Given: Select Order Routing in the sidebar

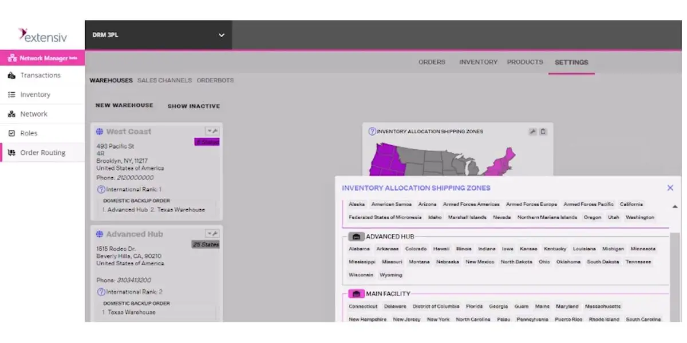Looking at the screenshot, I should [x=43, y=153].
